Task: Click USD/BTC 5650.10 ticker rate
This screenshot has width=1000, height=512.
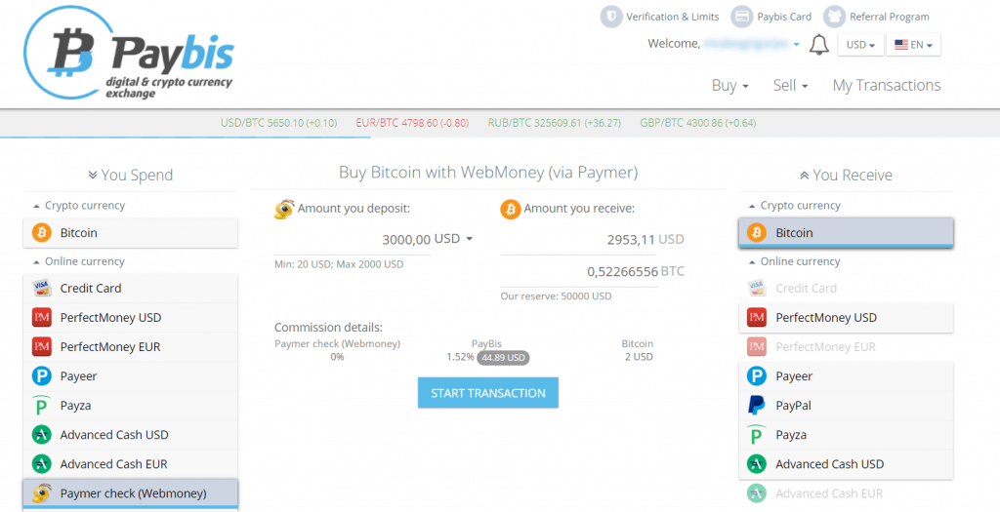Action: (x=278, y=123)
